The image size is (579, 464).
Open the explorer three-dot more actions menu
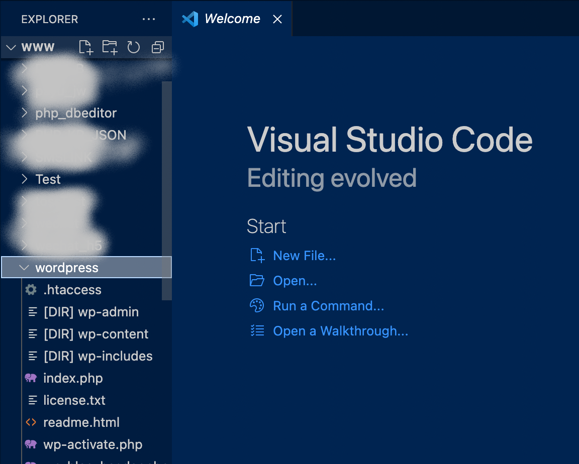tap(149, 19)
